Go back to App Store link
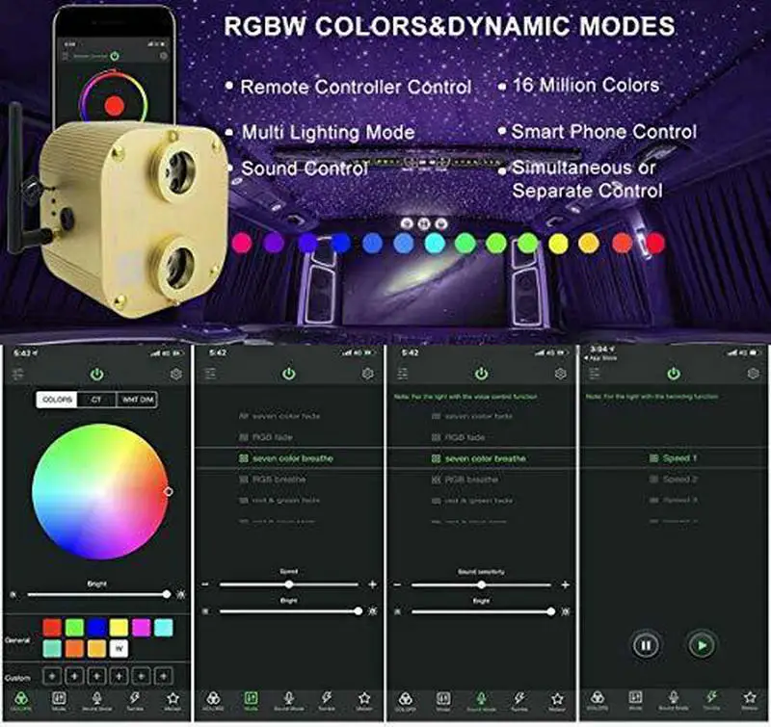 [599, 358]
